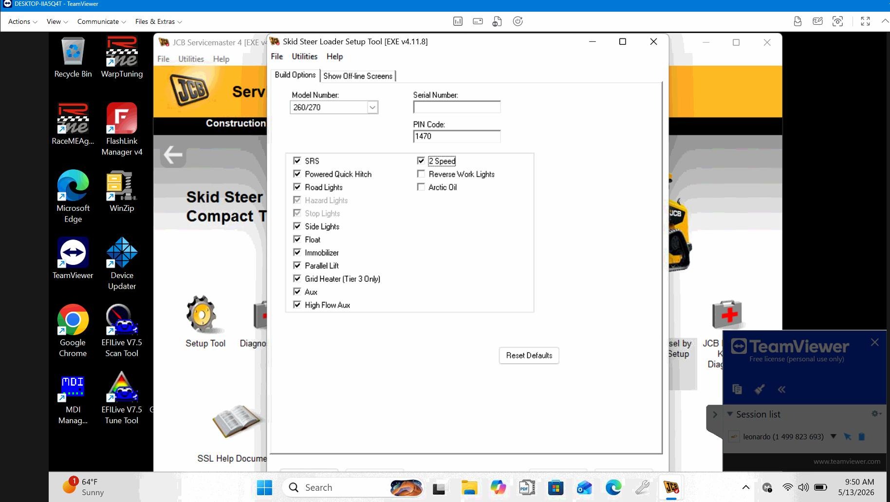Open TeamViewer desktop shortcut

click(x=73, y=259)
